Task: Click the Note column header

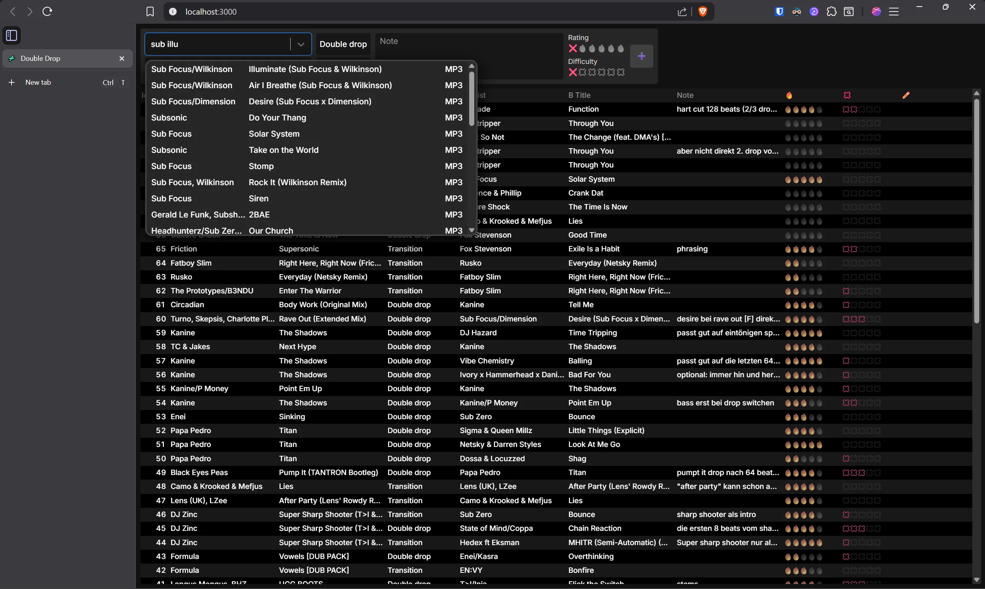Action: click(685, 95)
